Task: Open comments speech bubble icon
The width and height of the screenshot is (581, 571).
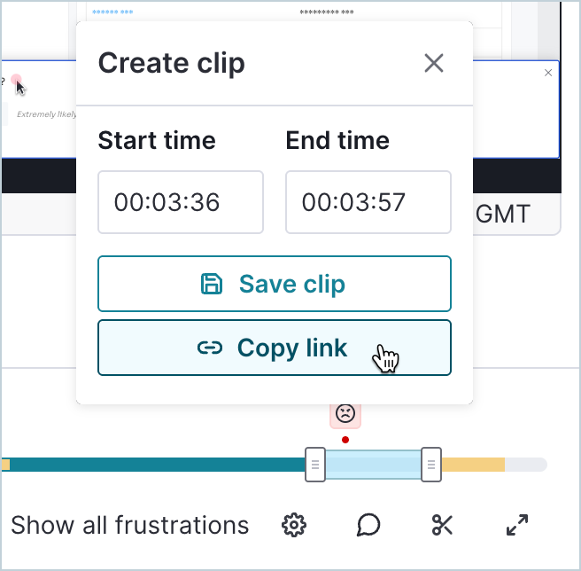Action: pyautogui.click(x=368, y=525)
